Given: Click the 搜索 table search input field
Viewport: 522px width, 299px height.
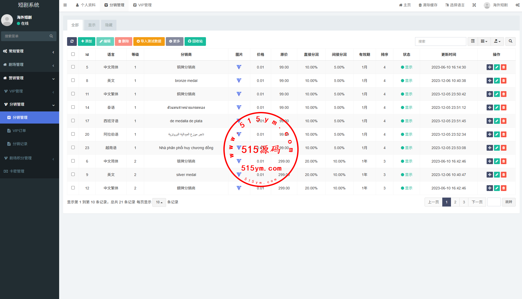Looking at the screenshot, I should click(x=440, y=41).
